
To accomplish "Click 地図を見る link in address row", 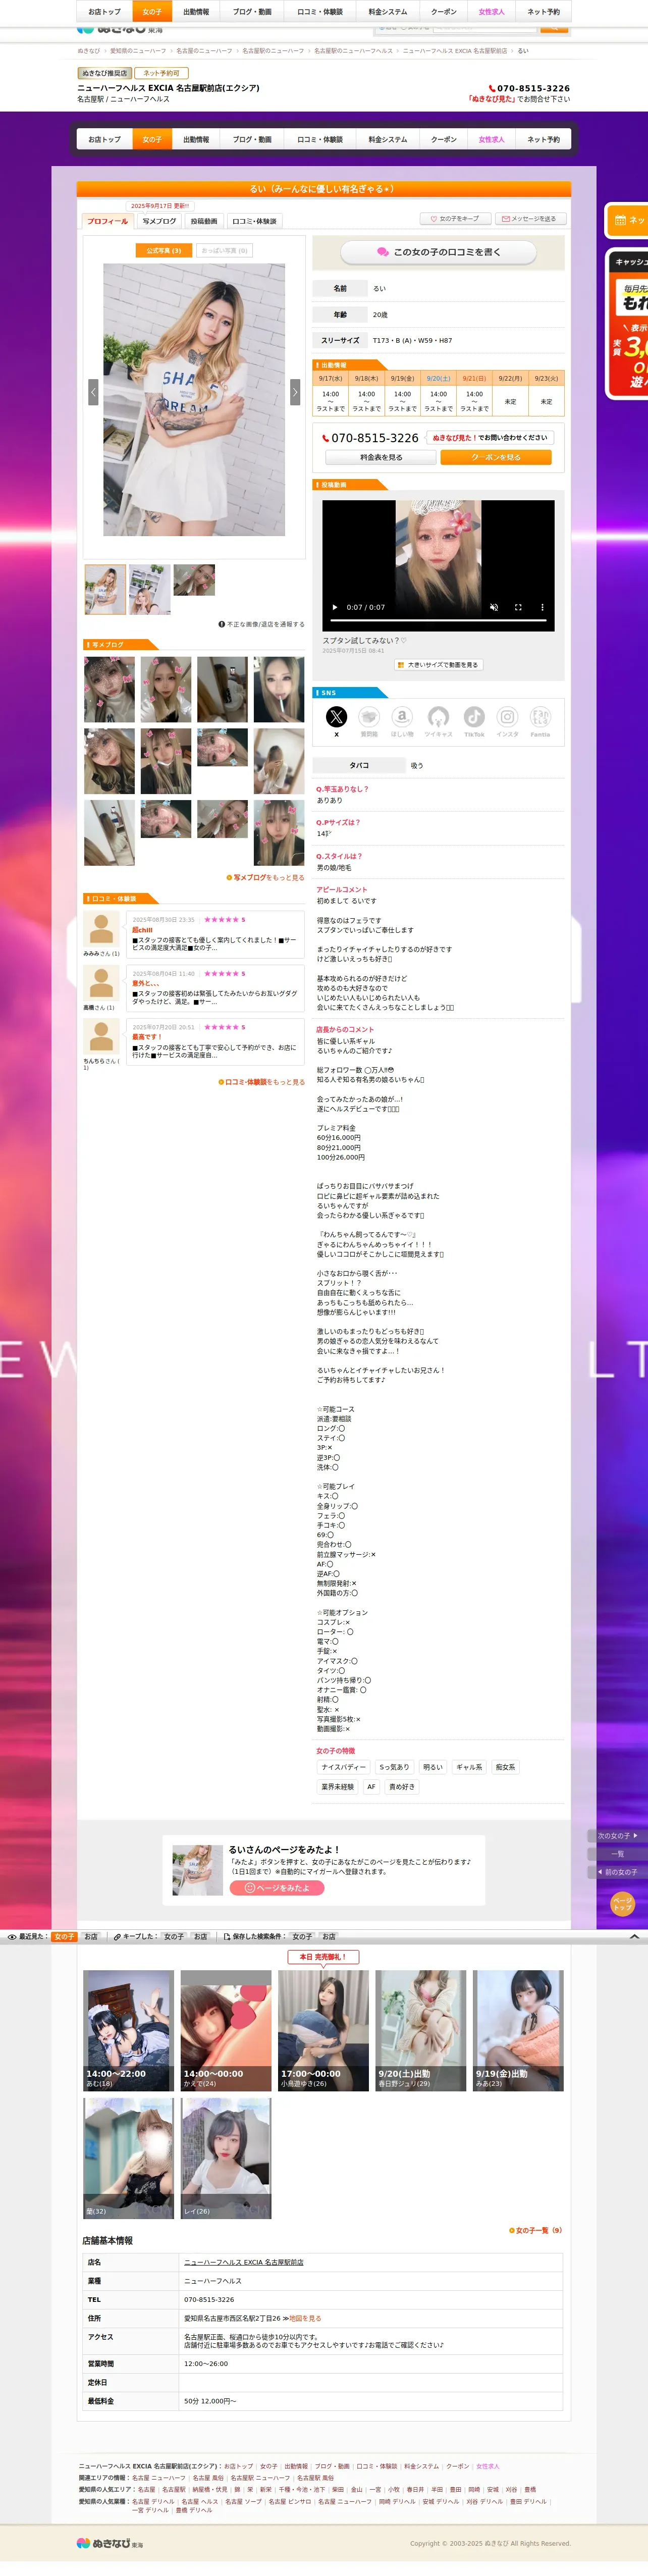I will tap(305, 2318).
